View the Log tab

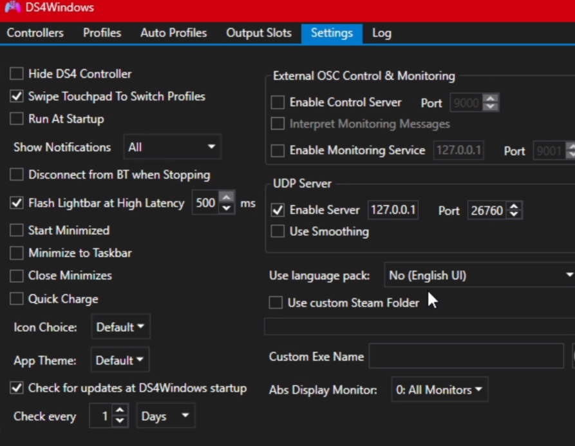coord(382,34)
